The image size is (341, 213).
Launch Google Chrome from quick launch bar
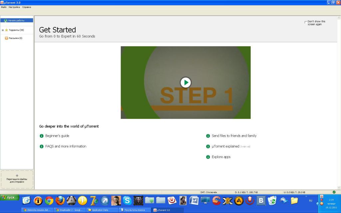[x=49, y=200]
